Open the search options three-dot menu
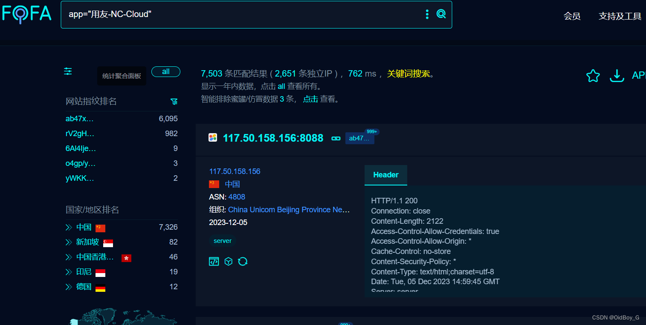Screen dimensions: 646x325 click(x=427, y=14)
